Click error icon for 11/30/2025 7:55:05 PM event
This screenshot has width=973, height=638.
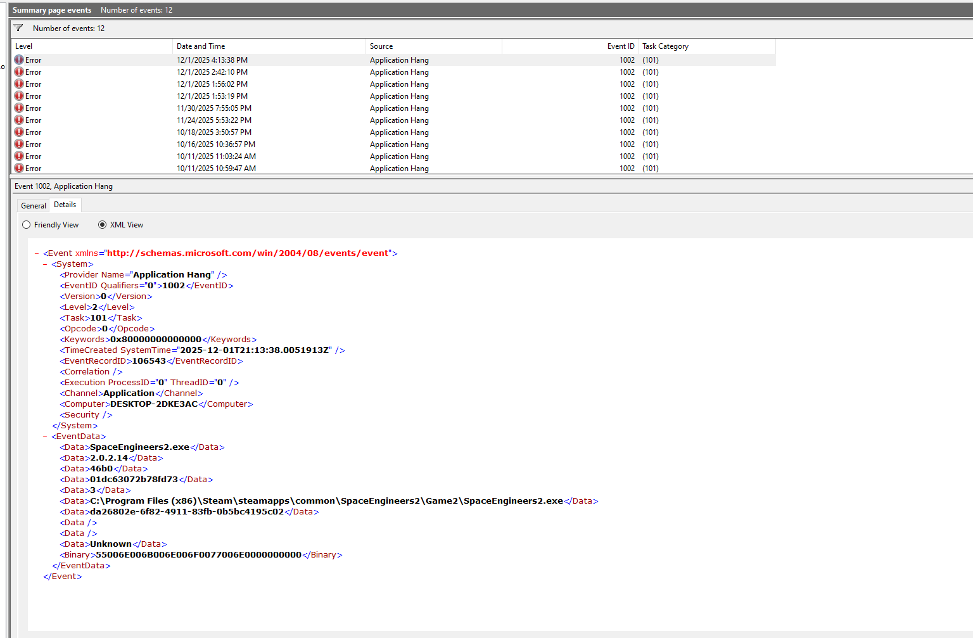pos(19,108)
